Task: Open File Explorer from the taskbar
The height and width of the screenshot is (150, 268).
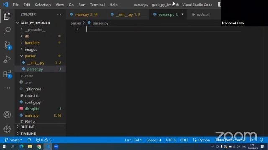Action: (30, 146)
